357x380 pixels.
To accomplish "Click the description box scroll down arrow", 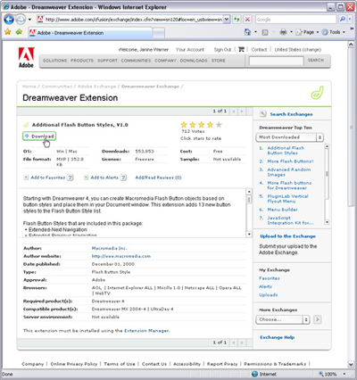I will click(x=249, y=235).
